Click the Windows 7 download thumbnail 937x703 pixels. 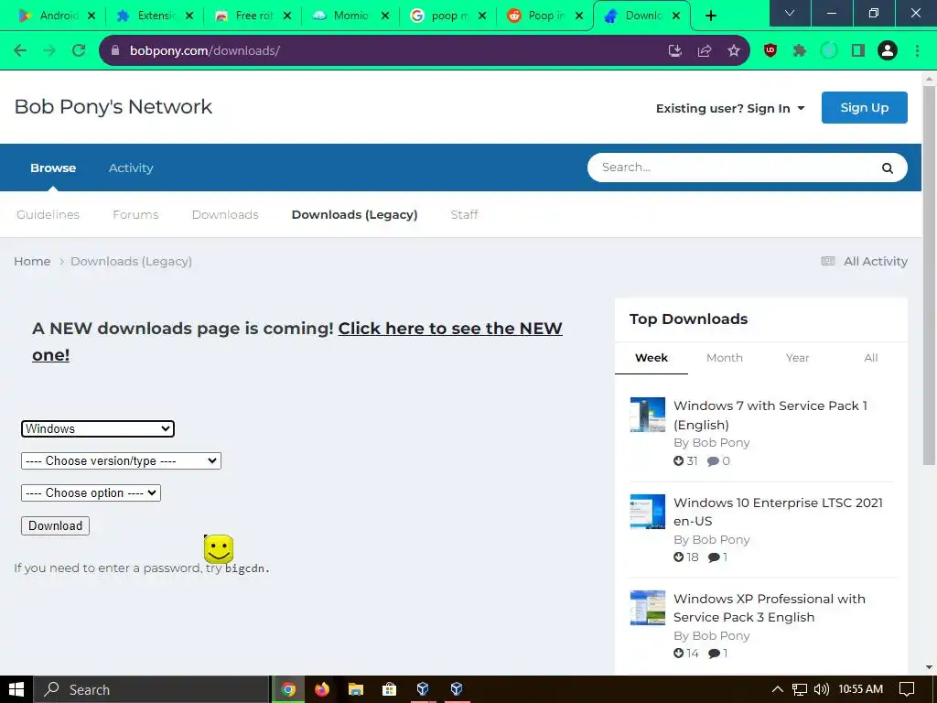647,415
